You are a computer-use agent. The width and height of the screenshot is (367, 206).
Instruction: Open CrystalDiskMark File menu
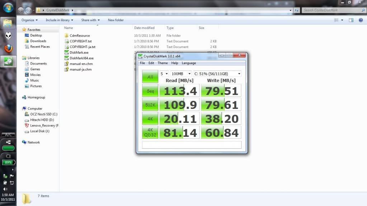tap(142, 63)
